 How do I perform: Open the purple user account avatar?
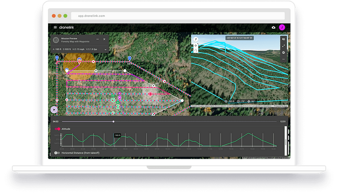(x=282, y=27)
